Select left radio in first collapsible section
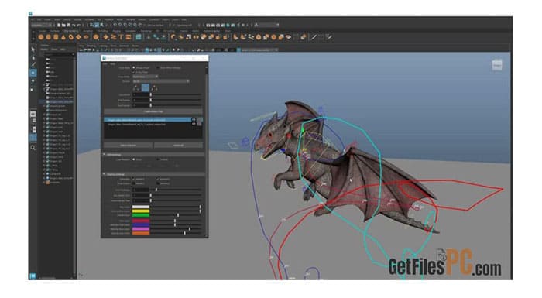 pos(134,159)
